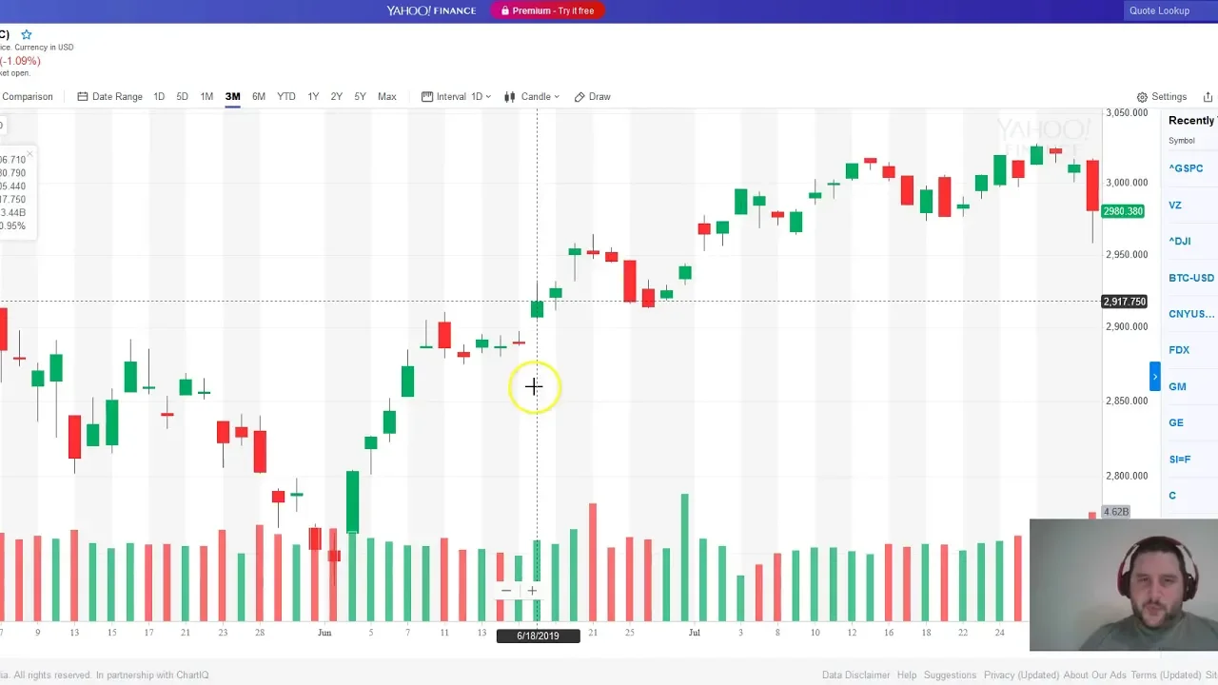1218x685 pixels.
Task: Set chart range to 1D
Action: (x=159, y=96)
